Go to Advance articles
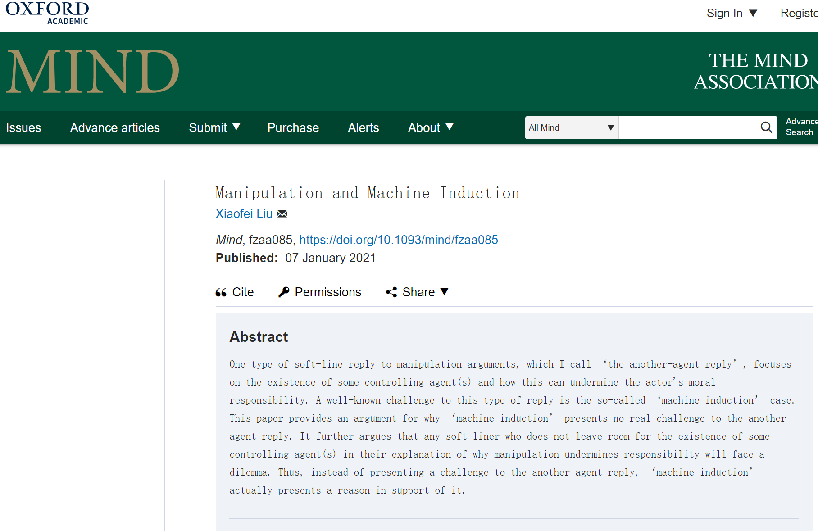The image size is (818, 531). point(115,128)
